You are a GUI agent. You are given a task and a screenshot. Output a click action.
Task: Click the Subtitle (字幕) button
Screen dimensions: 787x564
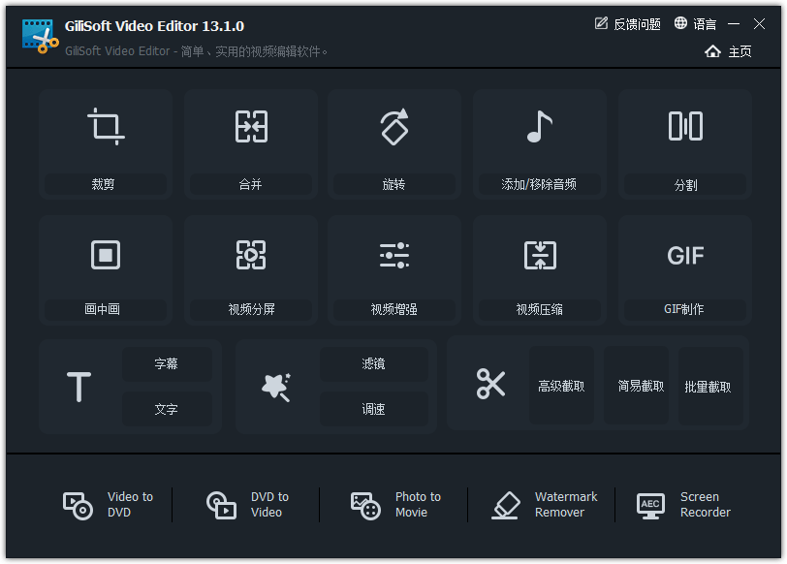click(x=167, y=364)
